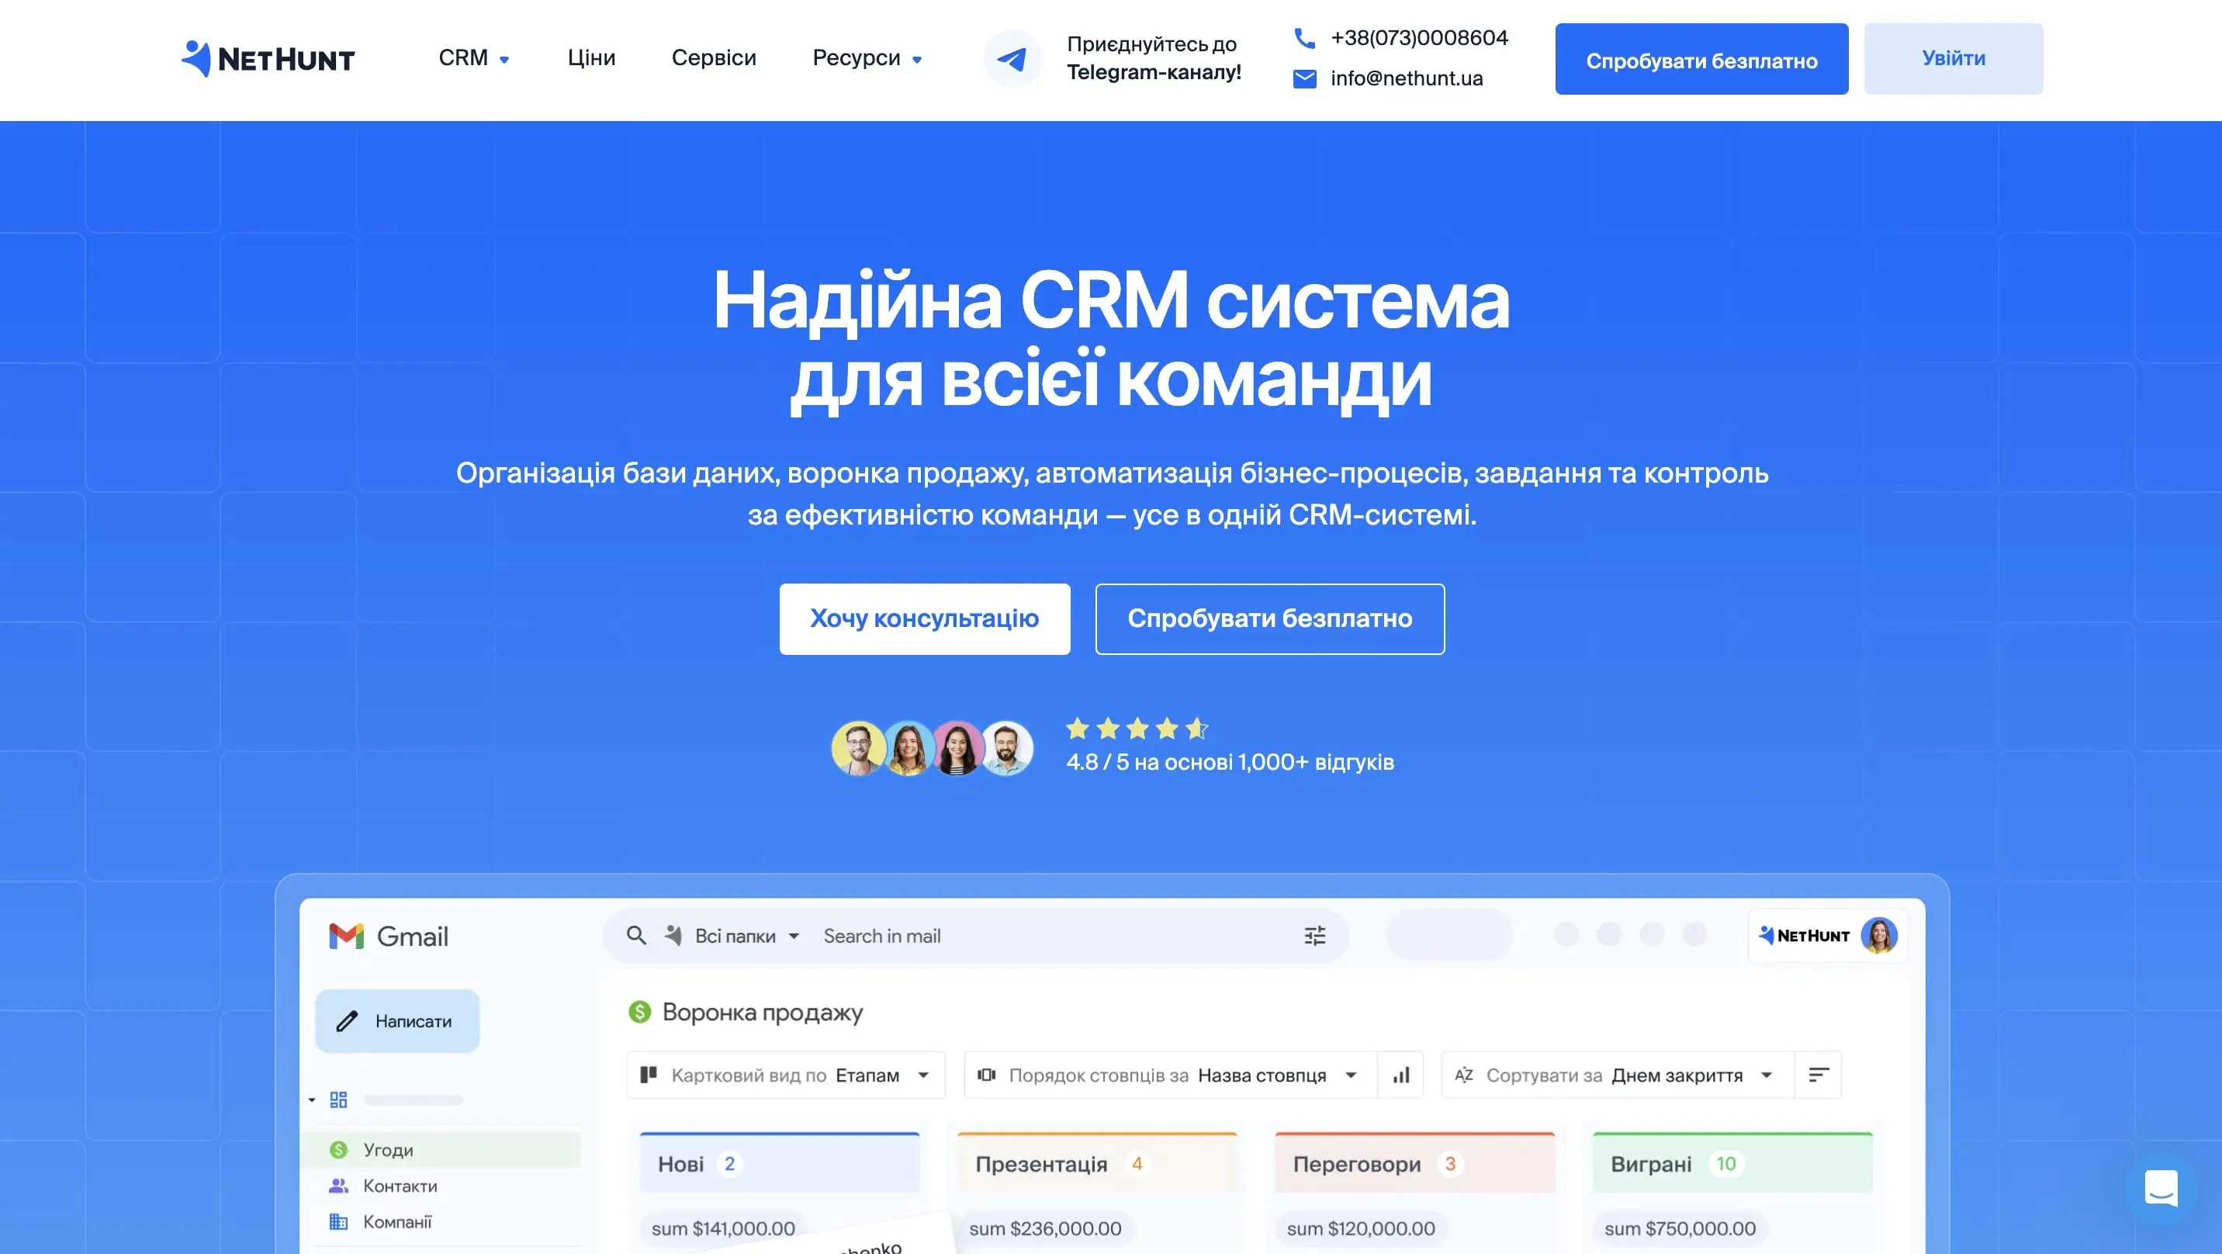Click the bar chart icon

tap(1401, 1075)
